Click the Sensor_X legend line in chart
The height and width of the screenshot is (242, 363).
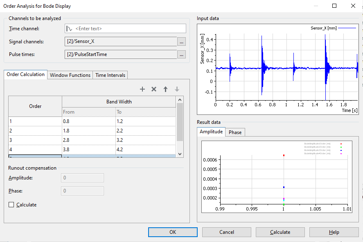[x=347, y=28]
